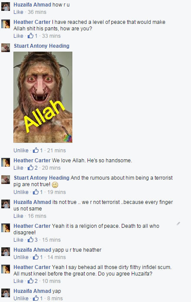
Task: Open Stuart Antony Heading's profile name above the image
Action: (42, 46)
